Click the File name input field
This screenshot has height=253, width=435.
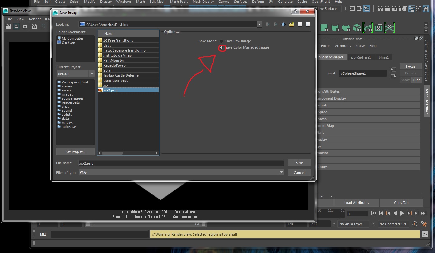tap(181, 163)
